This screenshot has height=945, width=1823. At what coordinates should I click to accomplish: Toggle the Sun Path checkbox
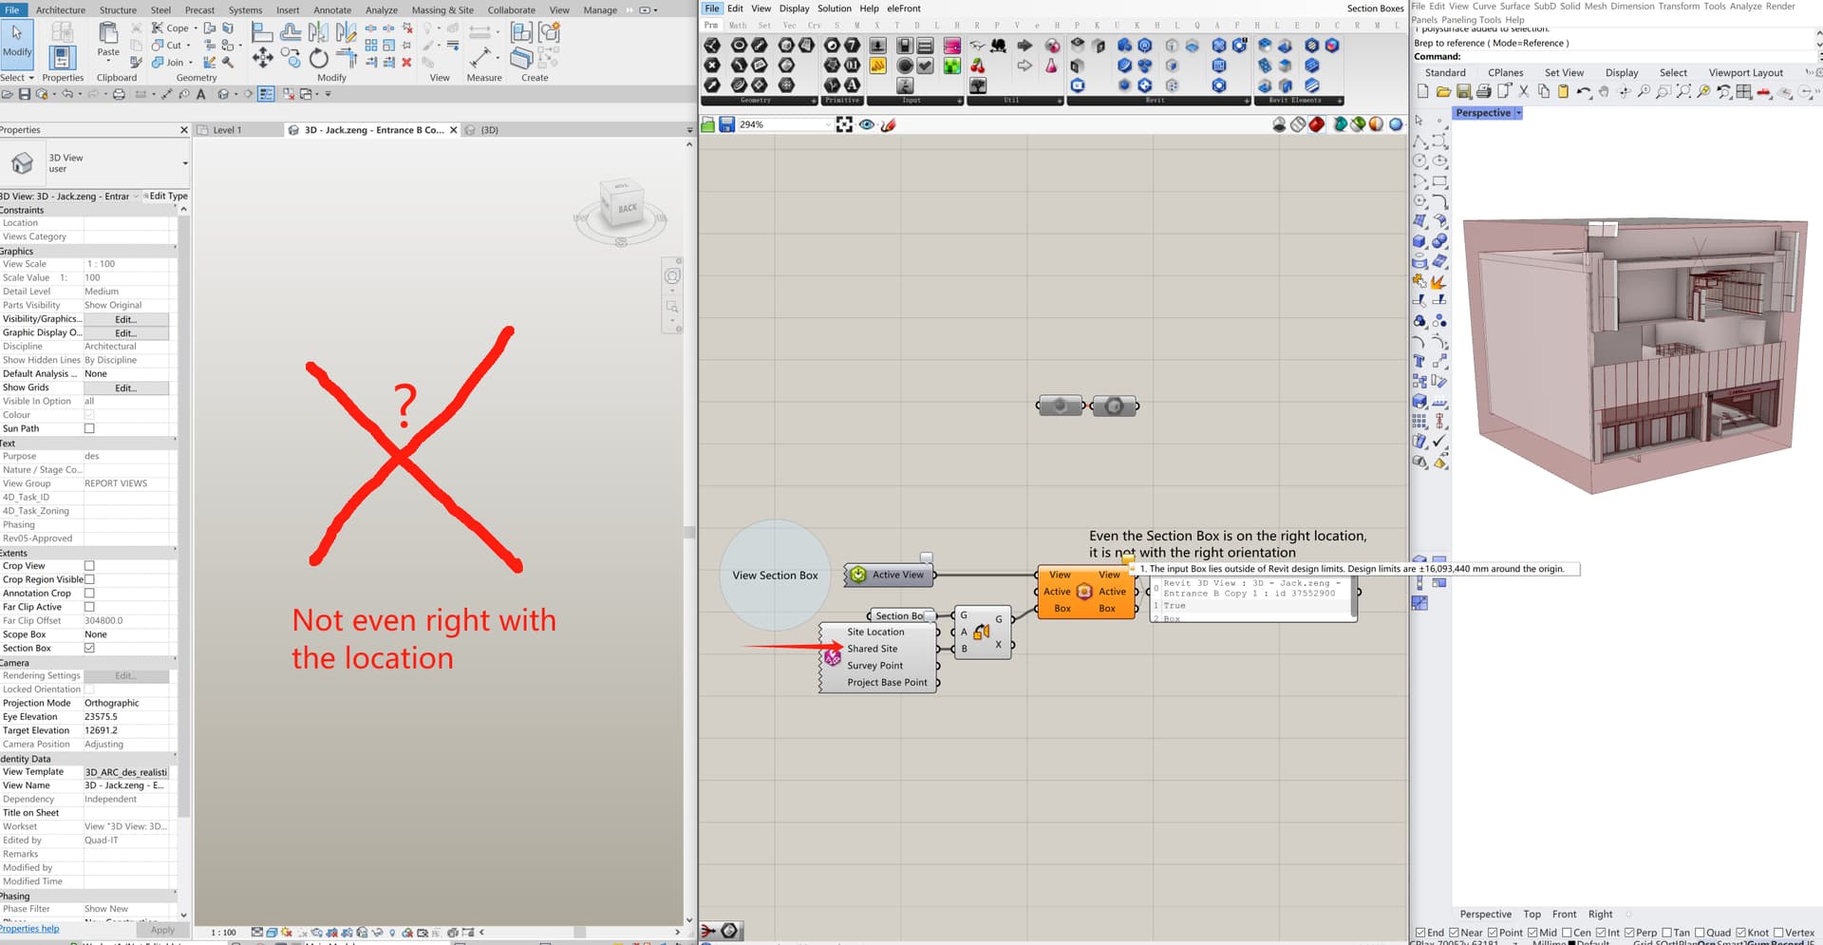pos(89,428)
